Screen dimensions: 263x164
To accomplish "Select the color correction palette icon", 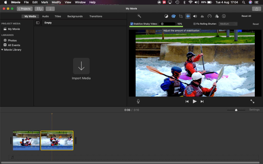I will [173, 16].
